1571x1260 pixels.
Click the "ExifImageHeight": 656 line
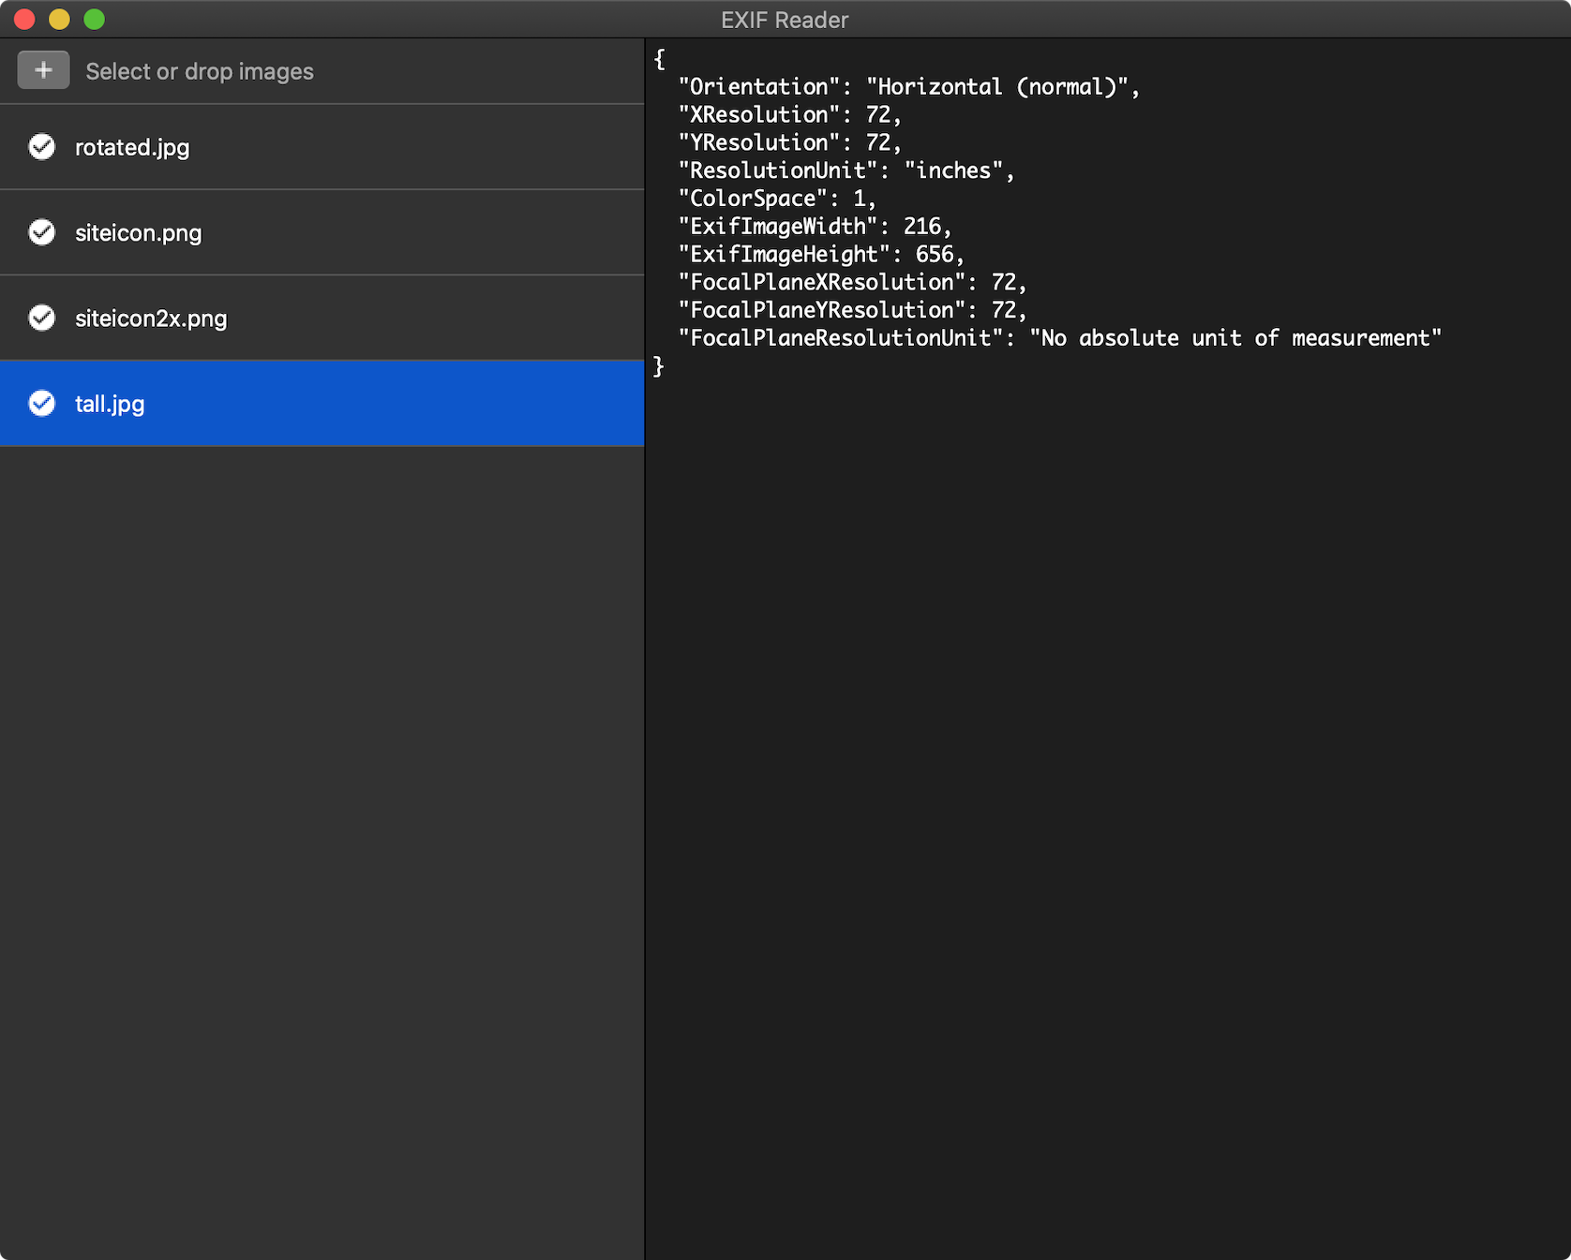coord(821,254)
